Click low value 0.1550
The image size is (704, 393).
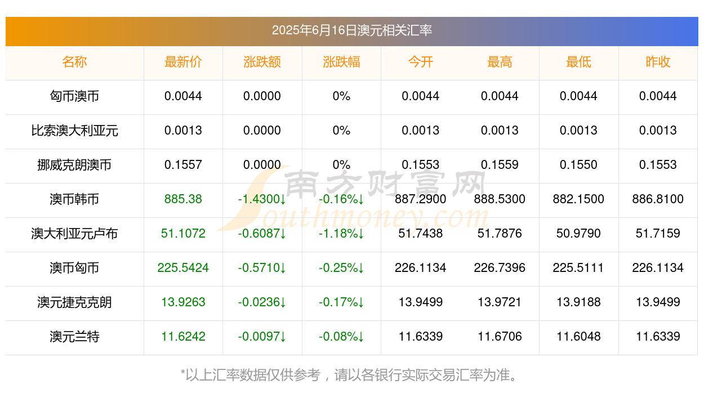click(x=578, y=165)
